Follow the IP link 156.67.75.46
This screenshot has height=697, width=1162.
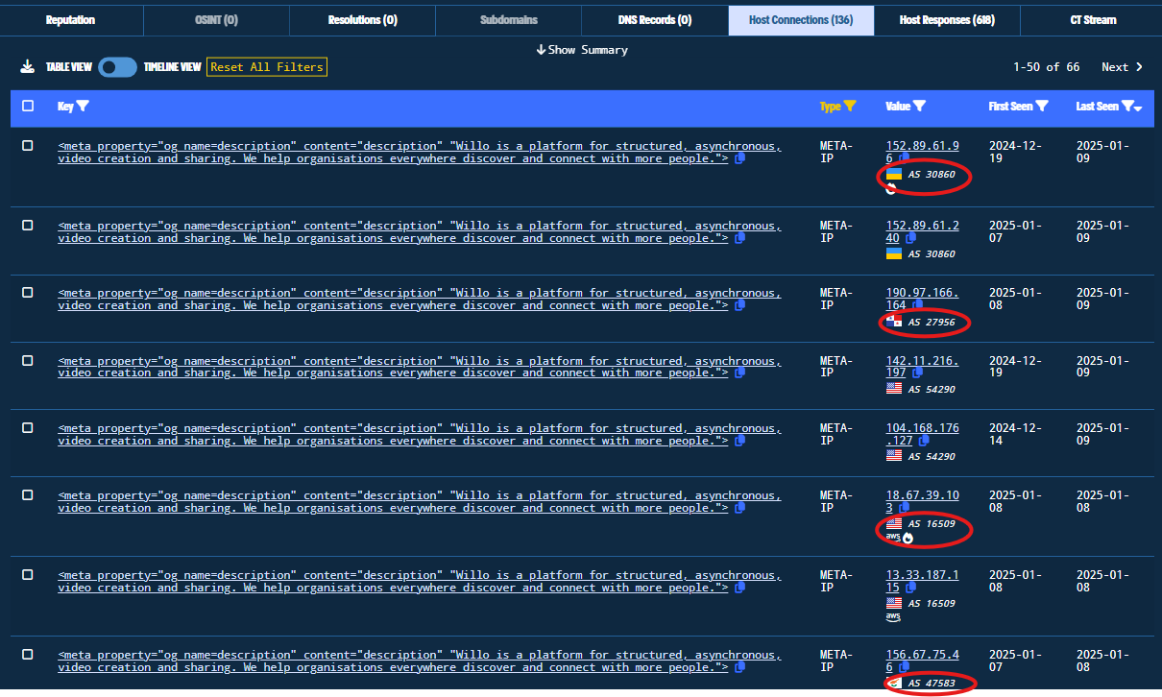pyautogui.click(x=922, y=661)
